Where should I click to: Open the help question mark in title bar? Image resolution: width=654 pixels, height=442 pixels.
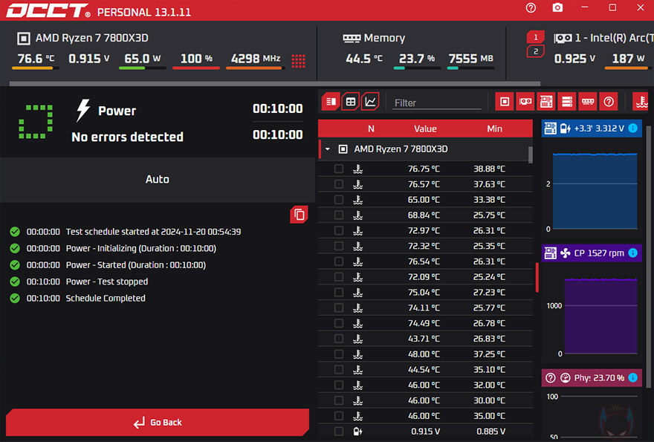click(531, 8)
